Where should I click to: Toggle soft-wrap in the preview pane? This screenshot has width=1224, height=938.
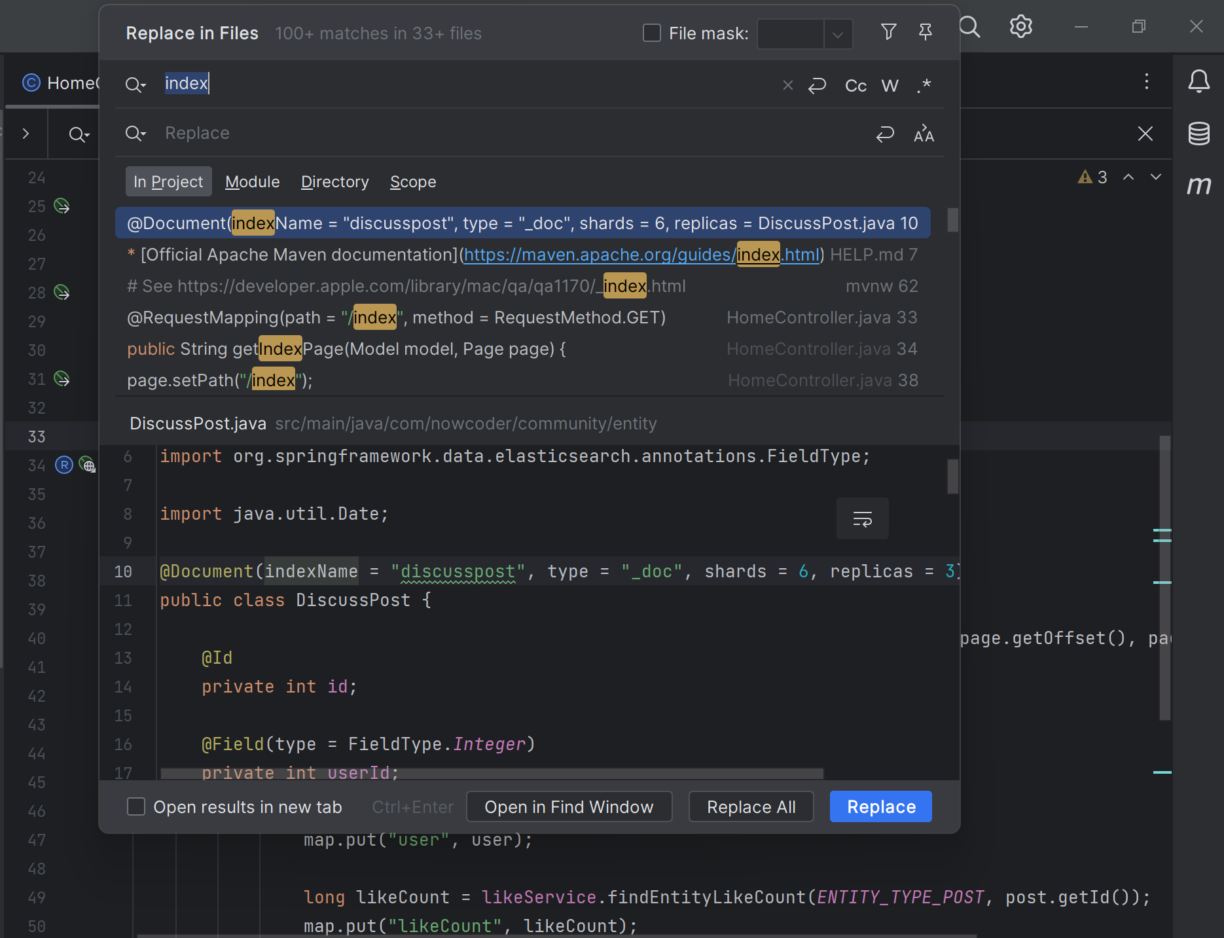pyautogui.click(x=862, y=519)
